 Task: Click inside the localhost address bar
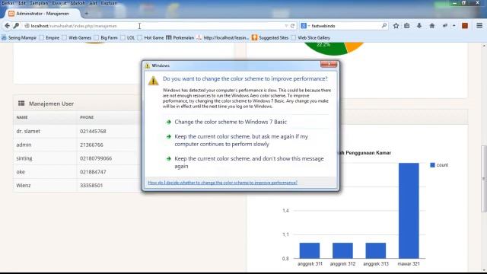coord(155,26)
